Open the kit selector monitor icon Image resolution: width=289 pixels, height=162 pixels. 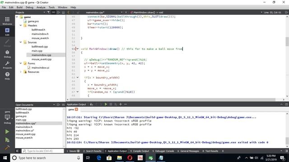tap(7, 117)
